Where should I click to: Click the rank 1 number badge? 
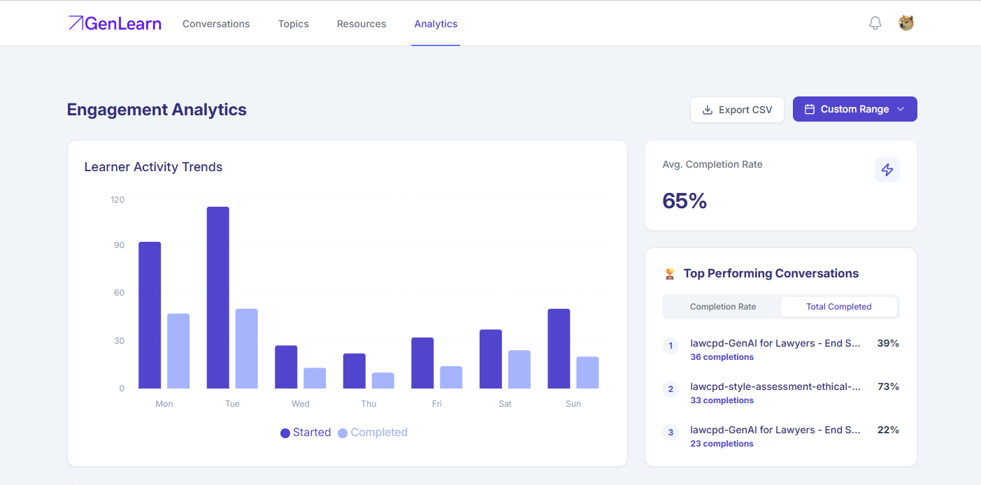pyautogui.click(x=671, y=346)
